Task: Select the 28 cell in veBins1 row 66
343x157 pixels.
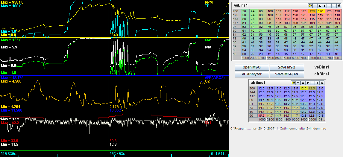Action: coord(270,42)
